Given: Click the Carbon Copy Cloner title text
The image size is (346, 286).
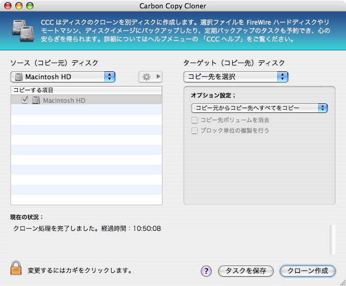Looking at the screenshot, I should 173,6.
